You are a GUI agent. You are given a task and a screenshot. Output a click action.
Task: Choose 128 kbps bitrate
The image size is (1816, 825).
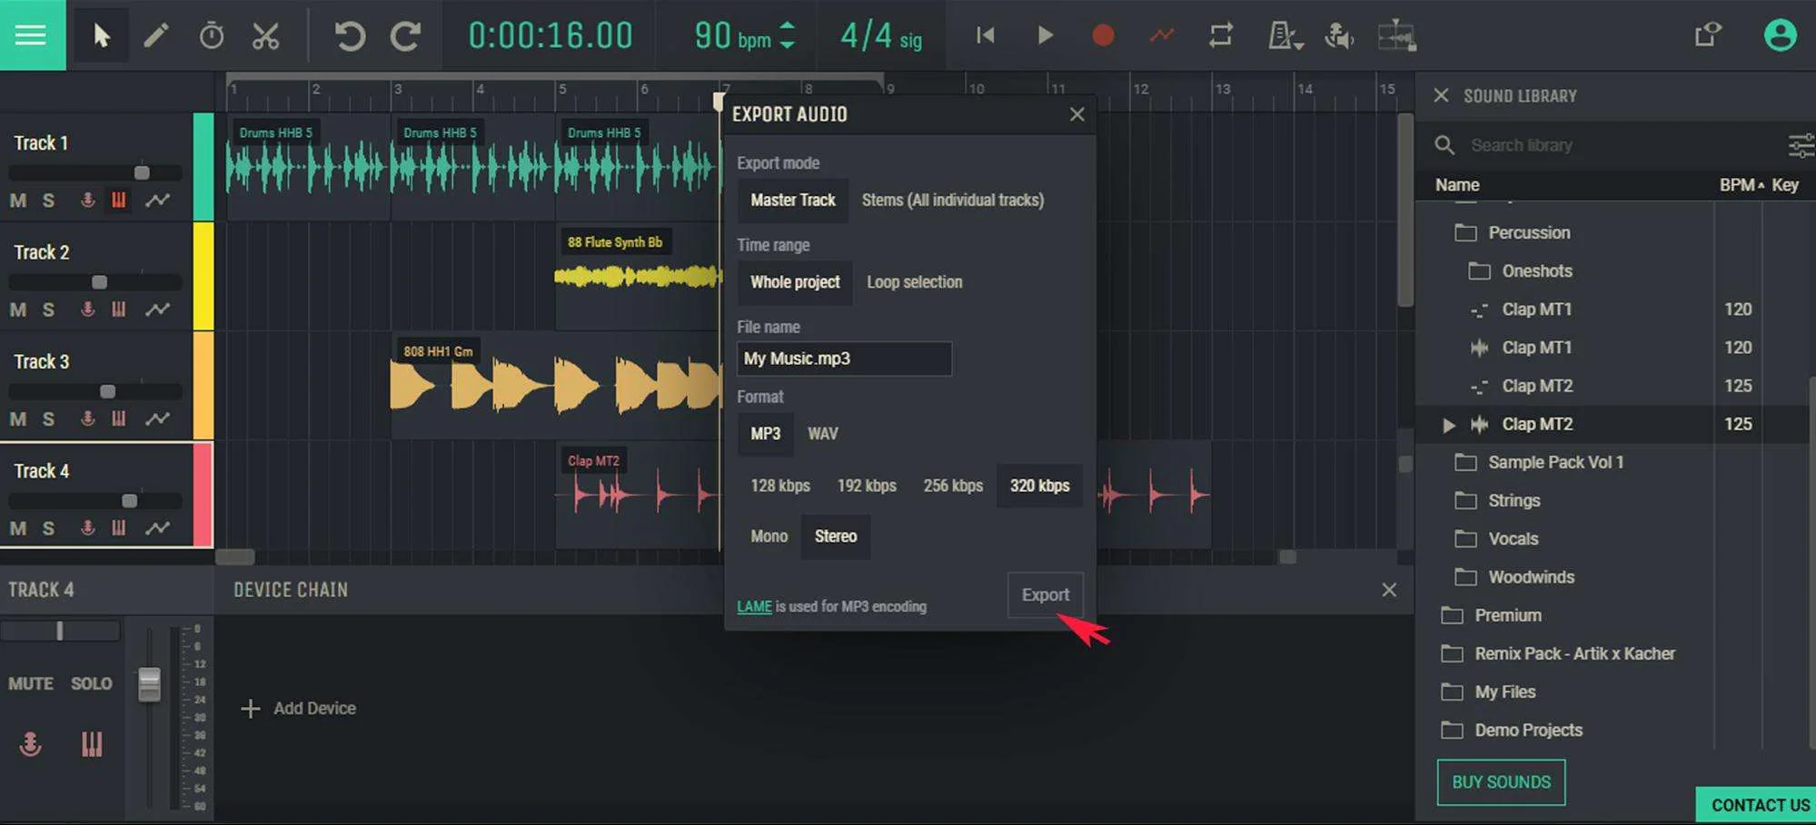[779, 486]
